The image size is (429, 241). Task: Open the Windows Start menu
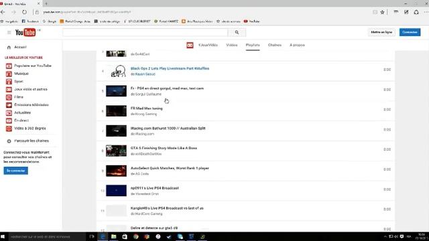click(3, 236)
